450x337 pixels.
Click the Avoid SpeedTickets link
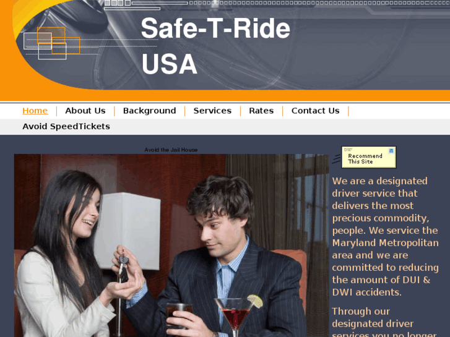66,127
